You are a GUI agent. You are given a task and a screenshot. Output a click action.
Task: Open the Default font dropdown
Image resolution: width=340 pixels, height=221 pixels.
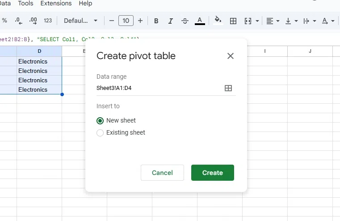(81, 21)
